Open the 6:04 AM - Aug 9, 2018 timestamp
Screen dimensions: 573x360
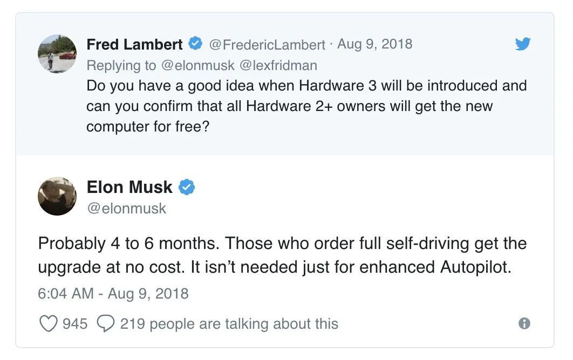click(113, 294)
